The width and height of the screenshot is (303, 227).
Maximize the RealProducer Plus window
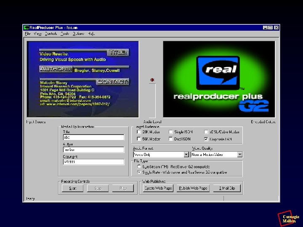(270, 28)
